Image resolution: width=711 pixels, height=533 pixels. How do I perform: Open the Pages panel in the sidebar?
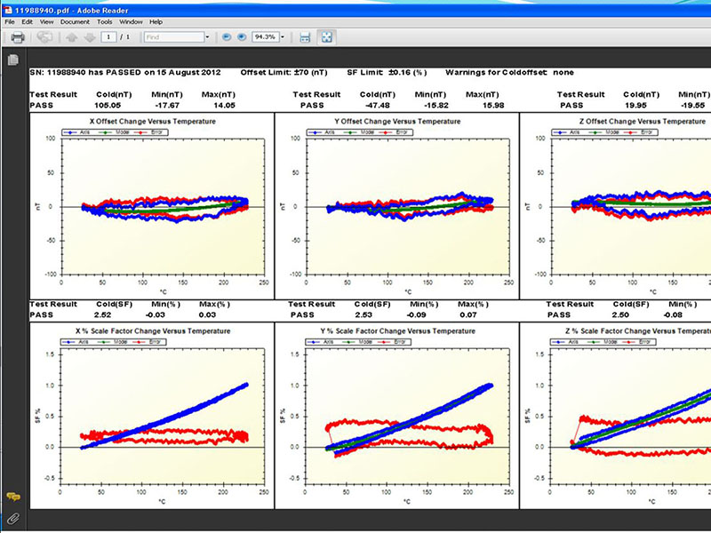pos(13,60)
